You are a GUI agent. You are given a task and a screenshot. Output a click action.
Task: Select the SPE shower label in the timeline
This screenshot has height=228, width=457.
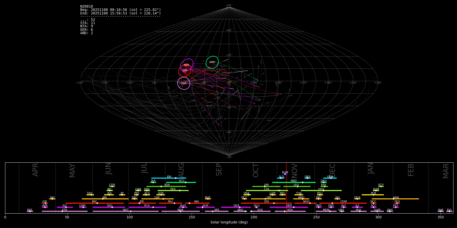coord(217,210)
